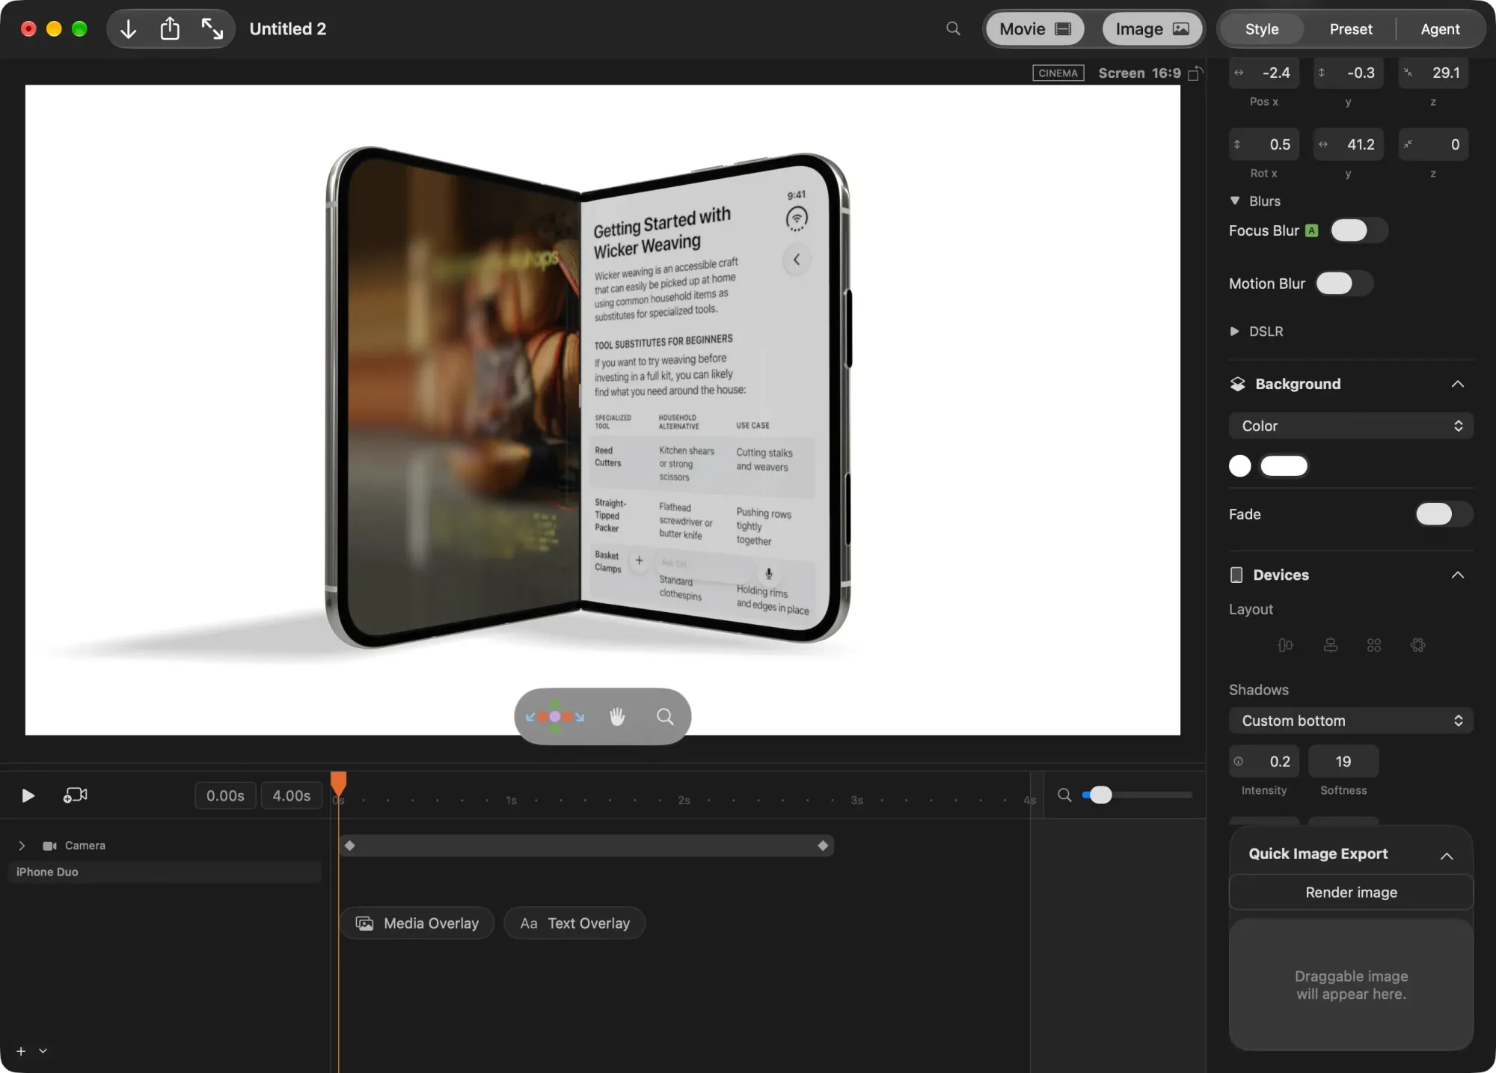Expand the Camera track row

[22, 846]
